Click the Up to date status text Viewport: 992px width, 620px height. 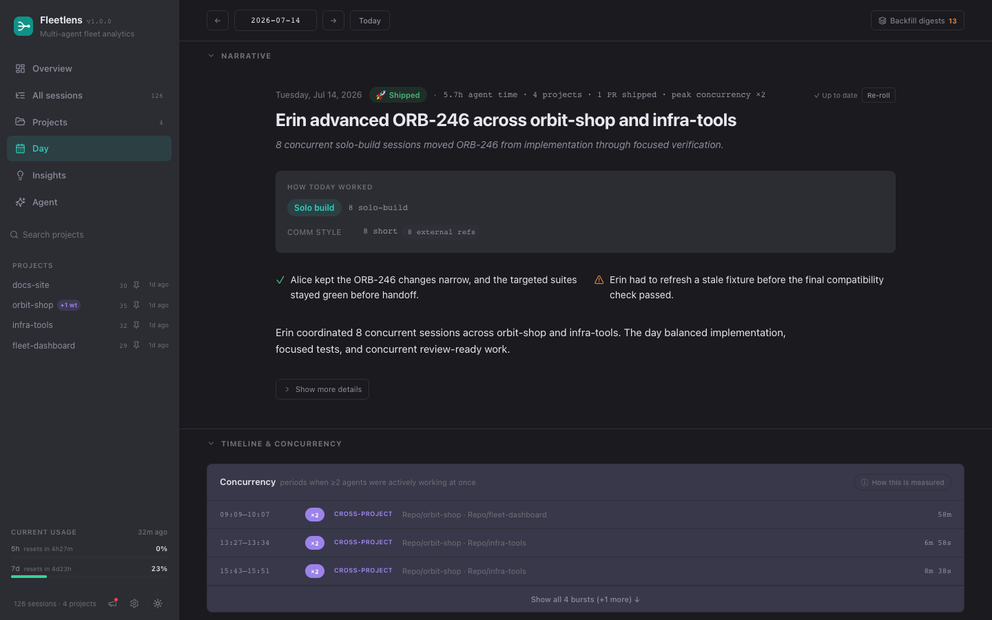836,96
